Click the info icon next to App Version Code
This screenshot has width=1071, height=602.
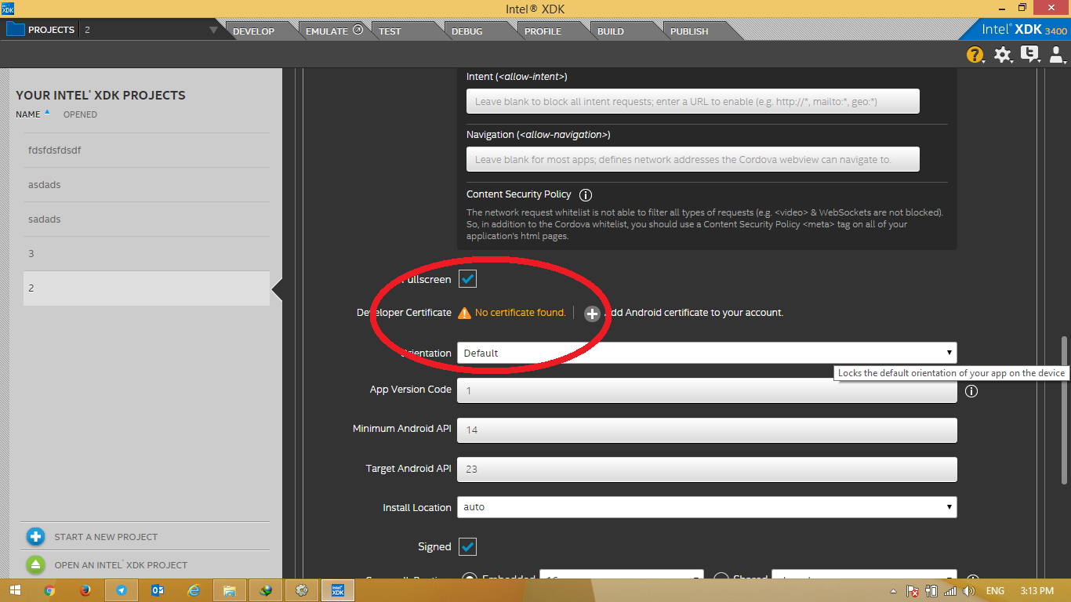tap(971, 390)
